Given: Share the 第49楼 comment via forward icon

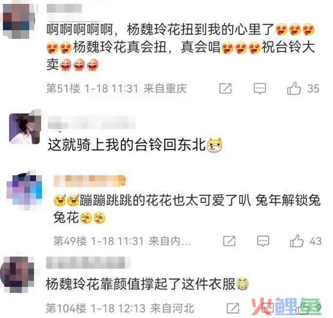Looking at the screenshot, I should (x=229, y=241).
